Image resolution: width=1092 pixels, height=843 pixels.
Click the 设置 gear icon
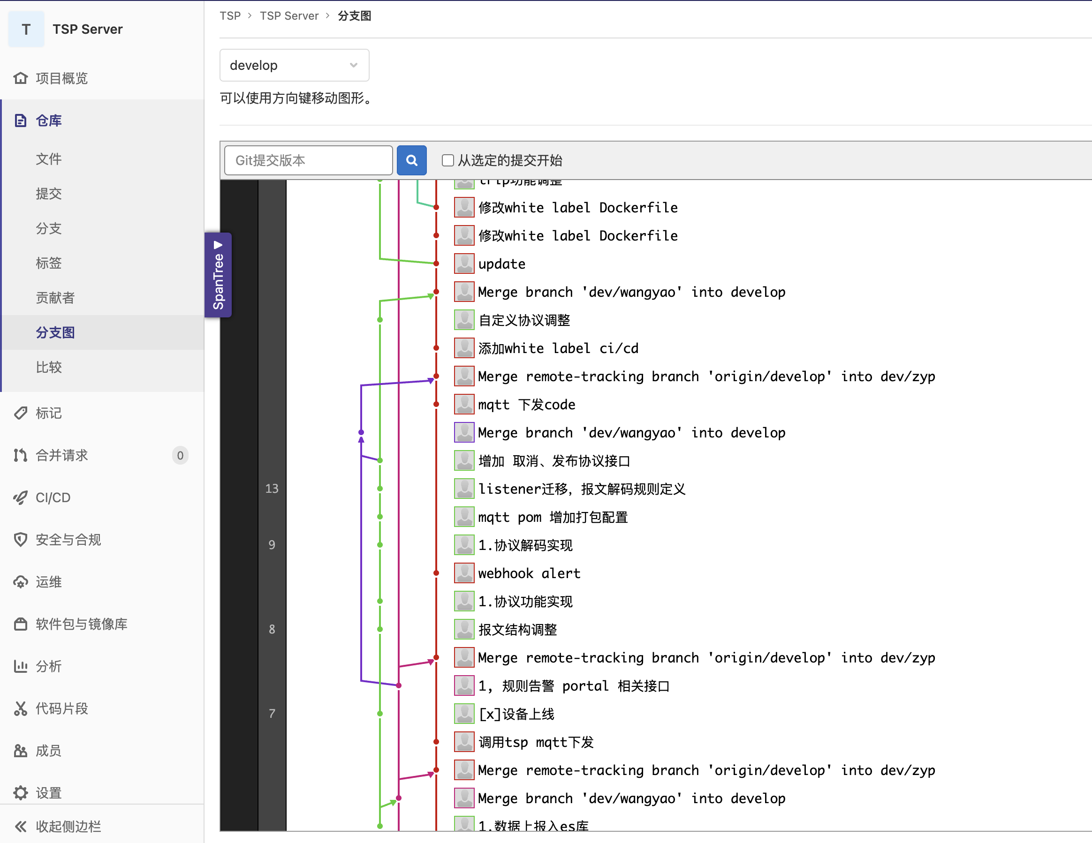pos(21,793)
